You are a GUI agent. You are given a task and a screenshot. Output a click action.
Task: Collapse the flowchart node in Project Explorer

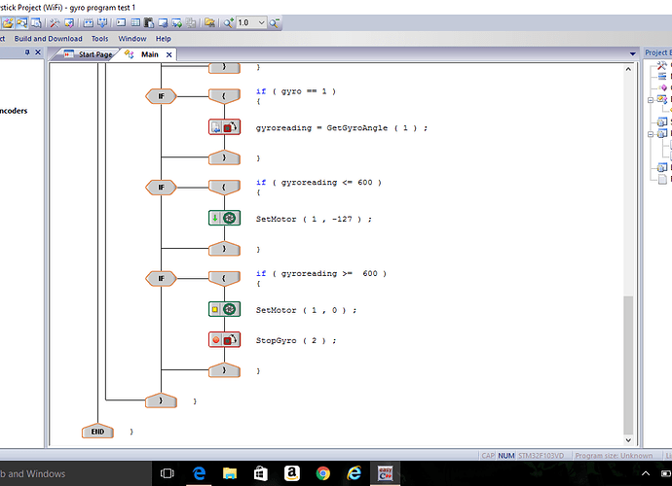[651, 100]
